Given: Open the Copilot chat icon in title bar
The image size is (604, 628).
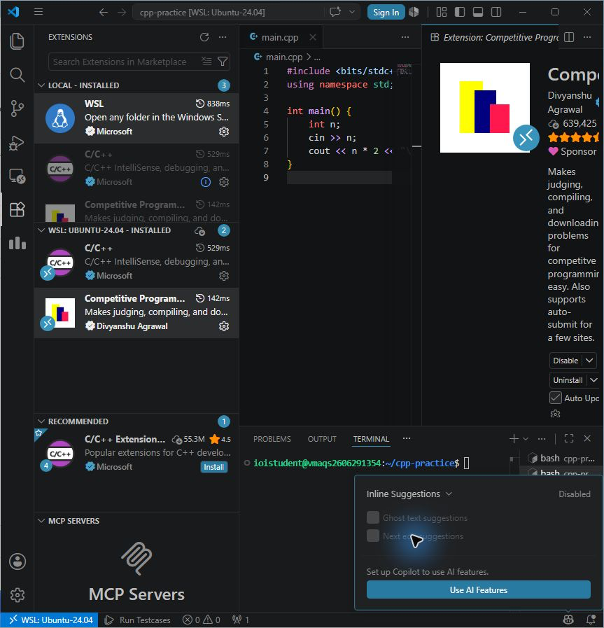Looking at the screenshot, I should pos(335,12).
